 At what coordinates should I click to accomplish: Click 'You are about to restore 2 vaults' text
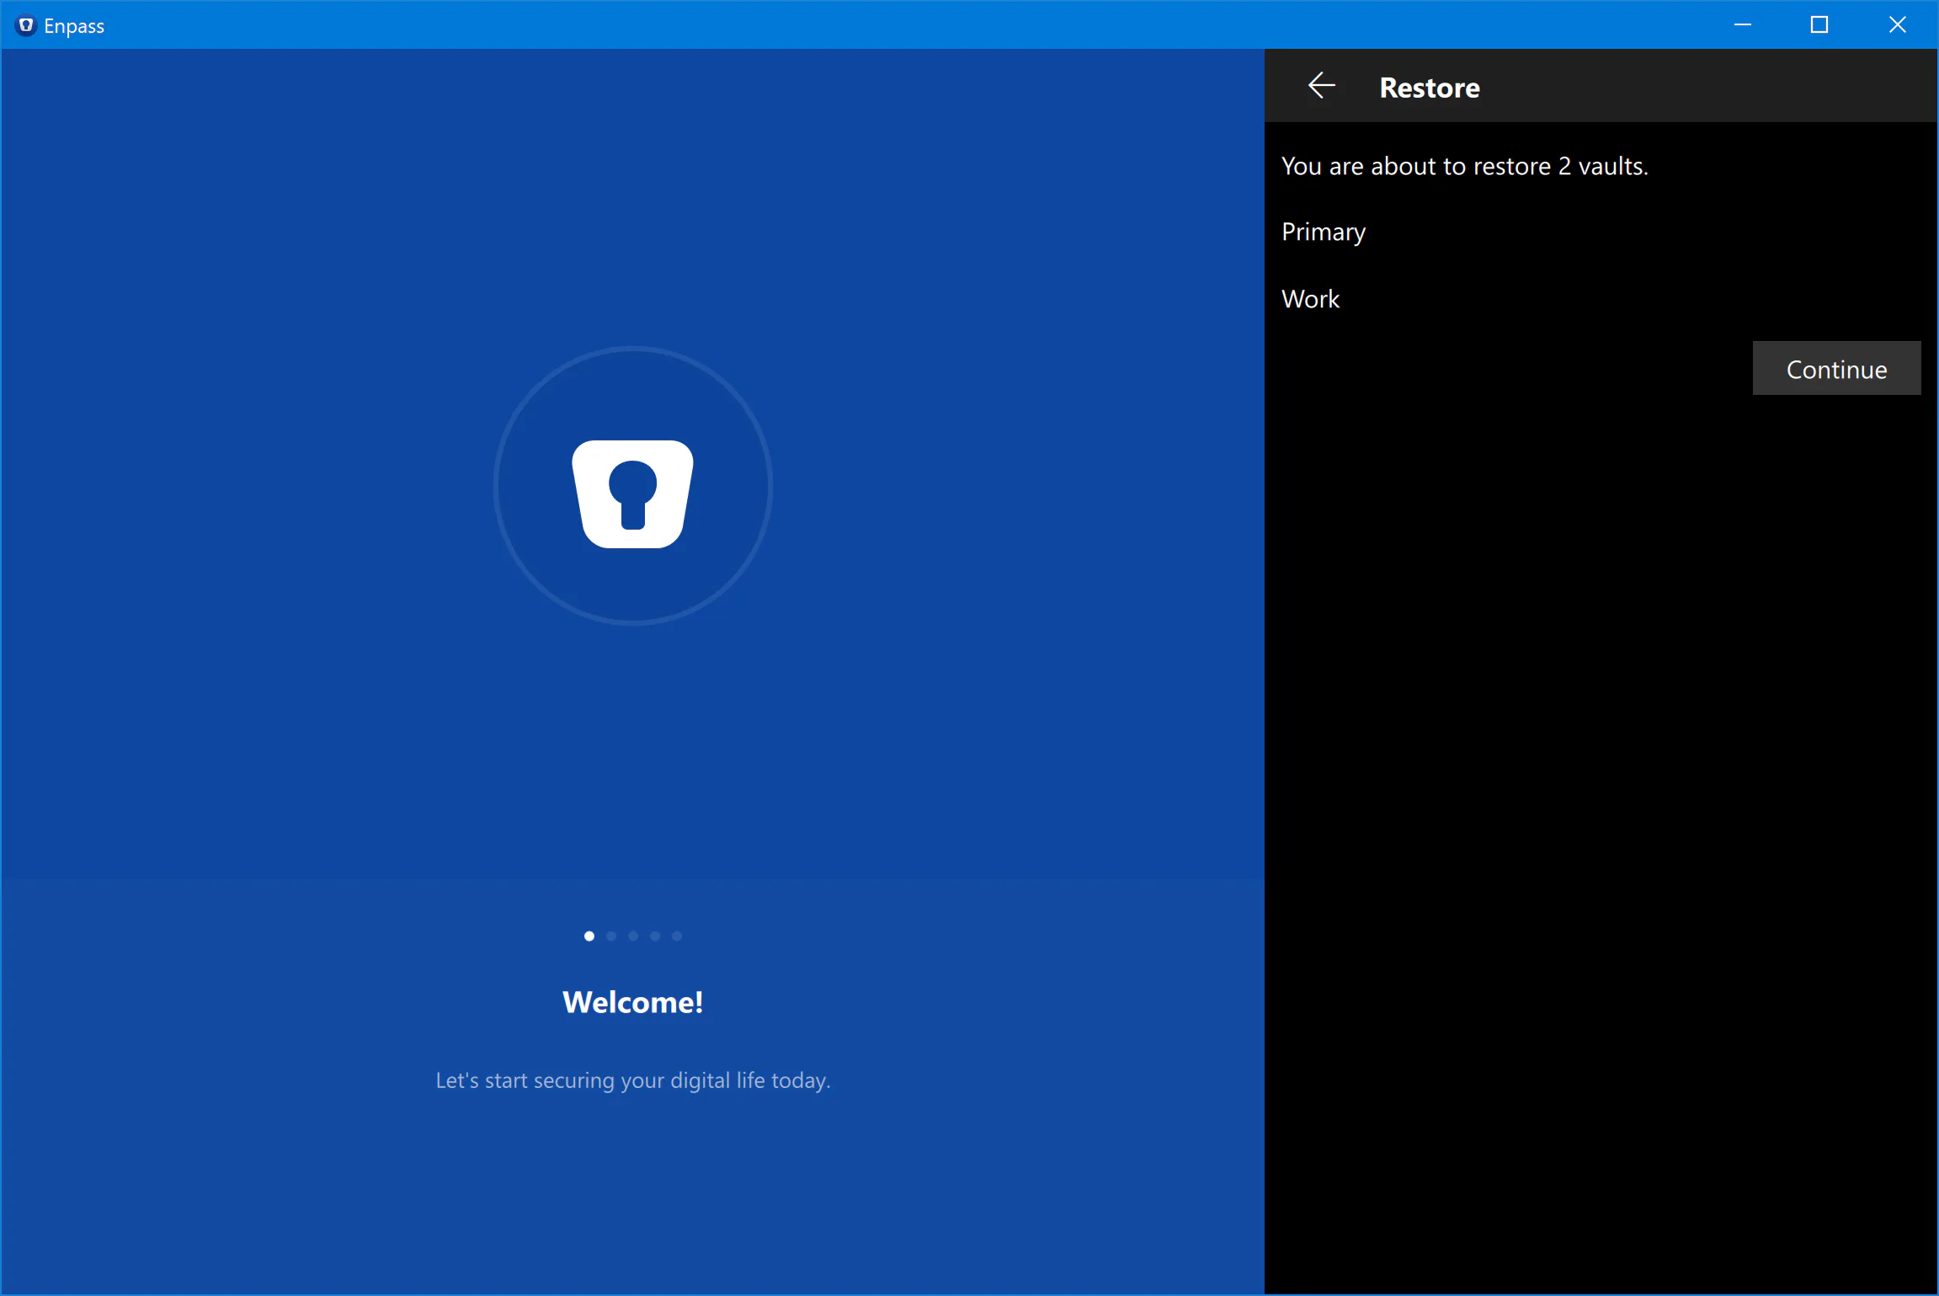point(1464,166)
